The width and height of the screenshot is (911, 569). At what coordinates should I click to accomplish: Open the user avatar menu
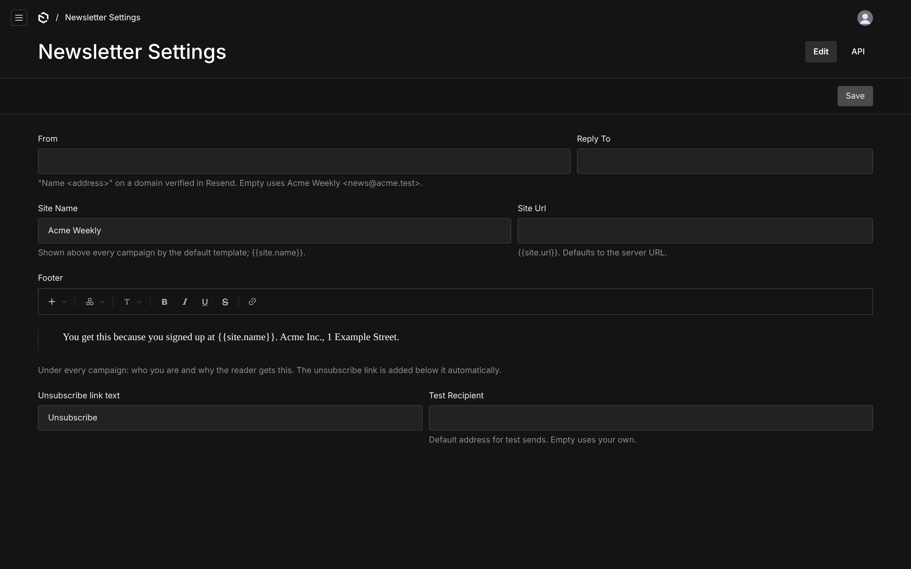pyautogui.click(x=865, y=18)
